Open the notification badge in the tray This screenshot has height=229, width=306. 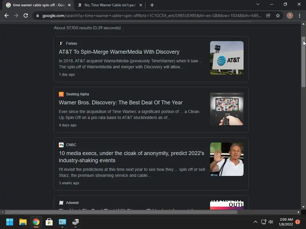pyautogui.click(x=298, y=222)
